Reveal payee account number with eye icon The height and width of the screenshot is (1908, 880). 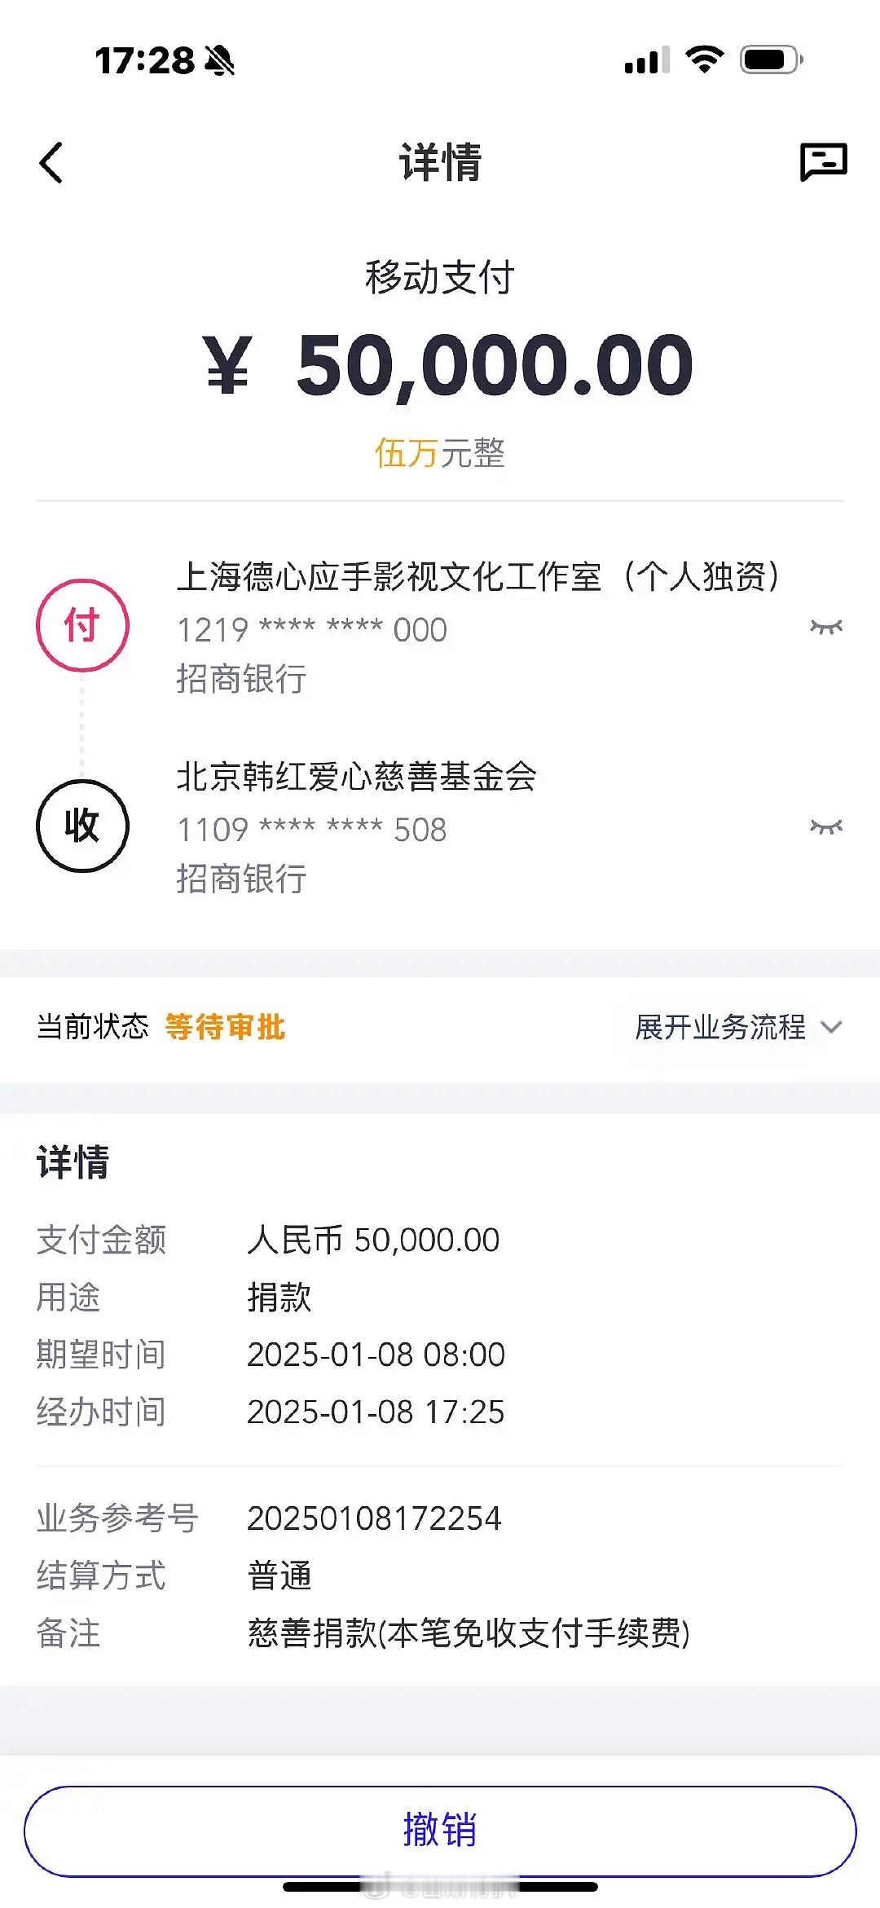coord(825,827)
